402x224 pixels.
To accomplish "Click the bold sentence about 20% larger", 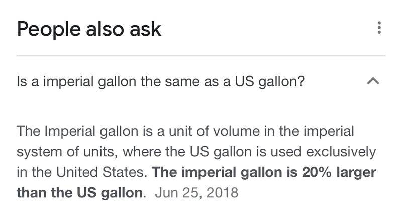I will 265,172.
